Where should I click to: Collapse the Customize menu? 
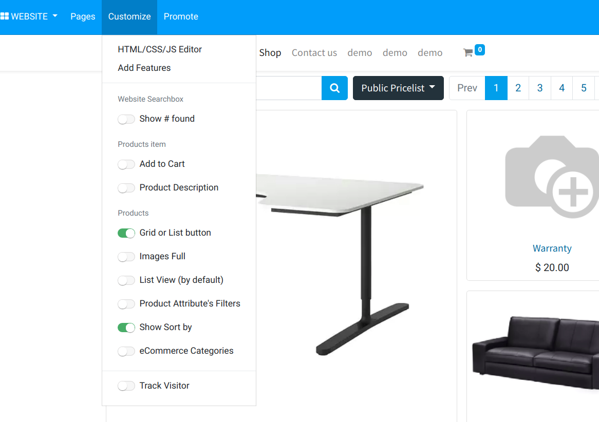(129, 17)
